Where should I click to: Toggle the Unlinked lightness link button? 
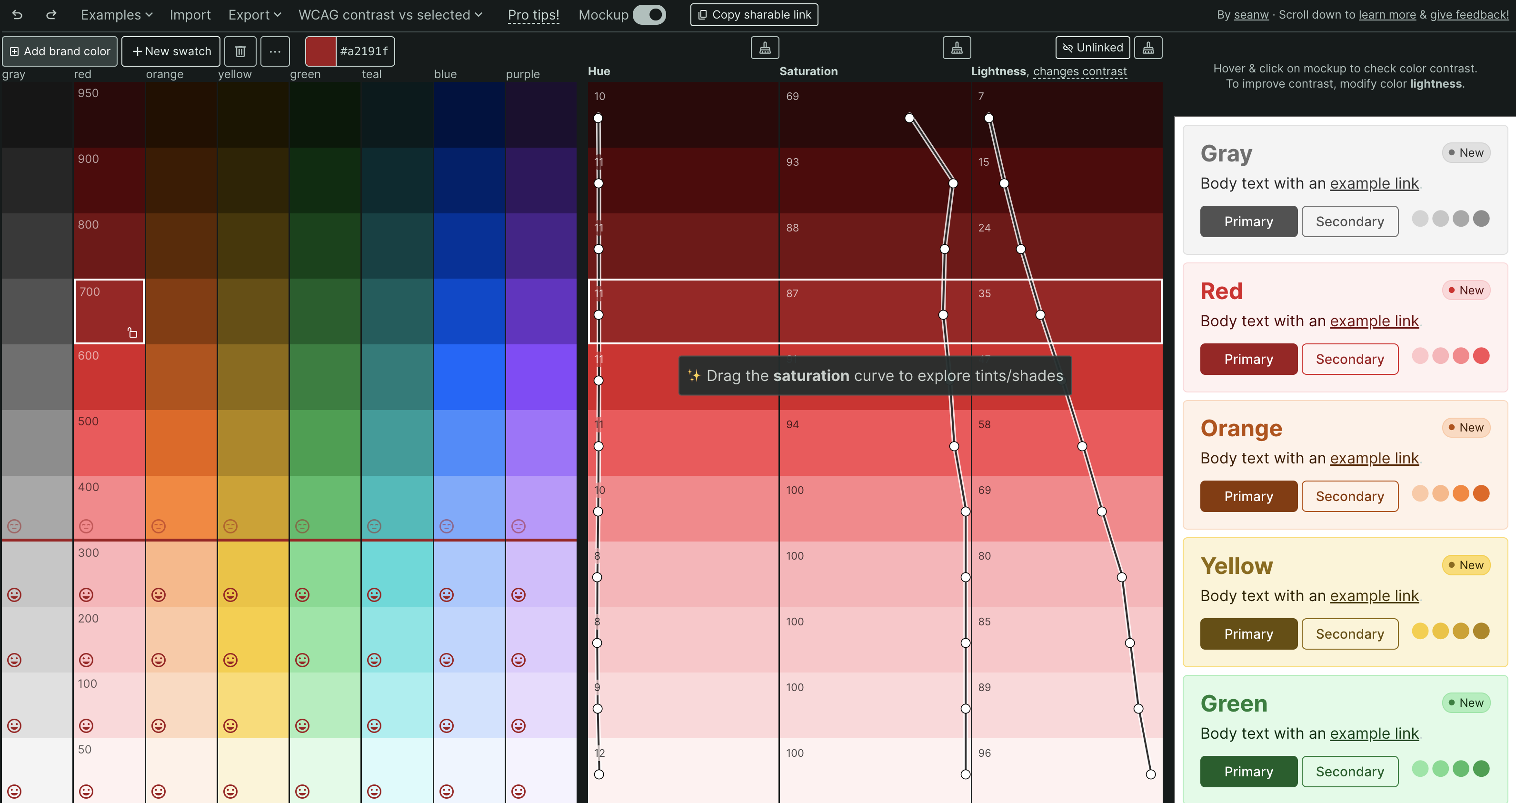[x=1092, y=48]
